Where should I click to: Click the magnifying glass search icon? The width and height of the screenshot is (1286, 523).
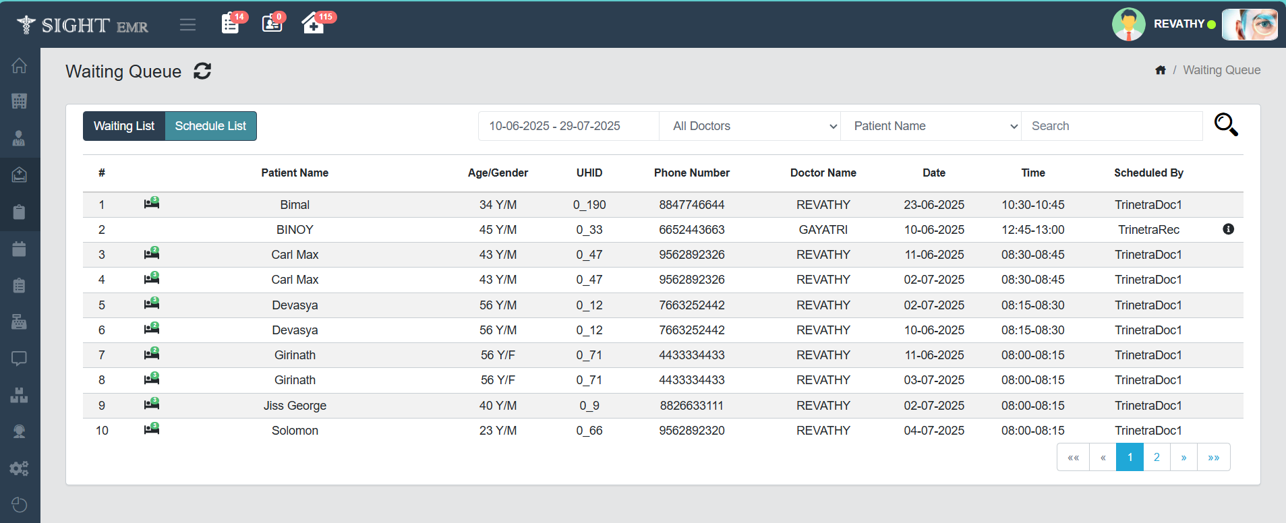pos(1225,125)
